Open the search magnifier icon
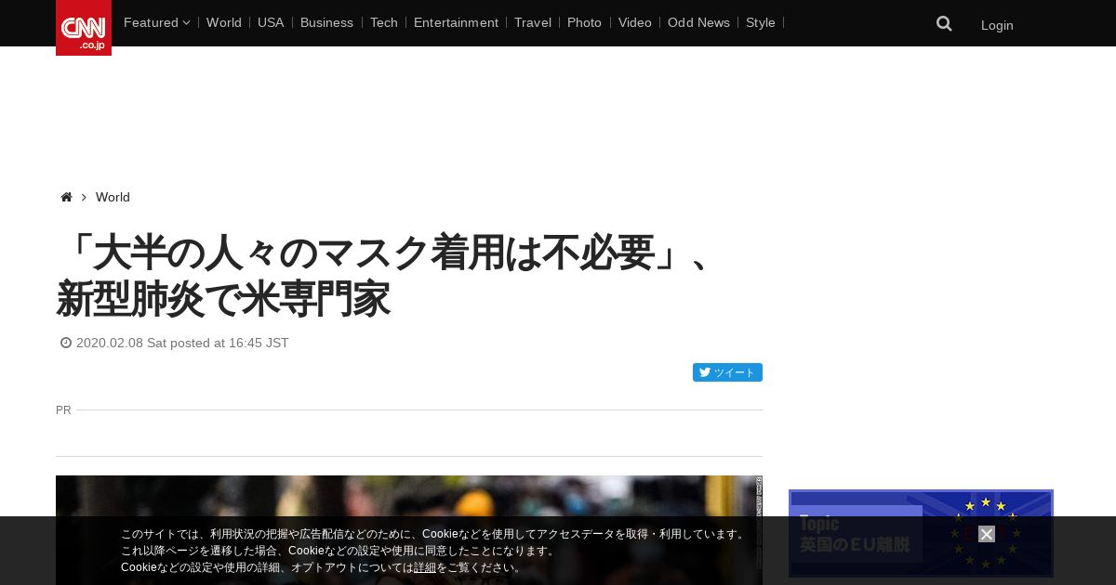Image resolution: width=1116 pixels, height=585 pixels. pos(944,23)
